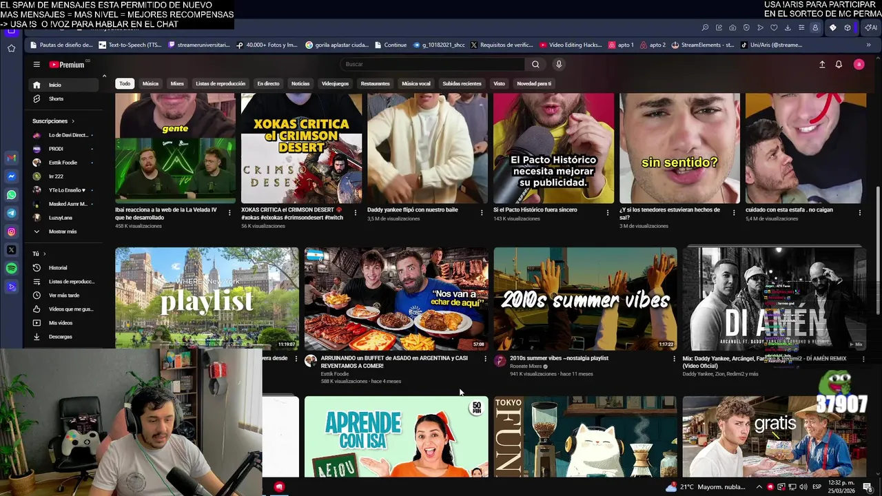Viewport: 882px width, 496px height.
Task: Click the Shorts icon in the sidebar
Action: 37,99
